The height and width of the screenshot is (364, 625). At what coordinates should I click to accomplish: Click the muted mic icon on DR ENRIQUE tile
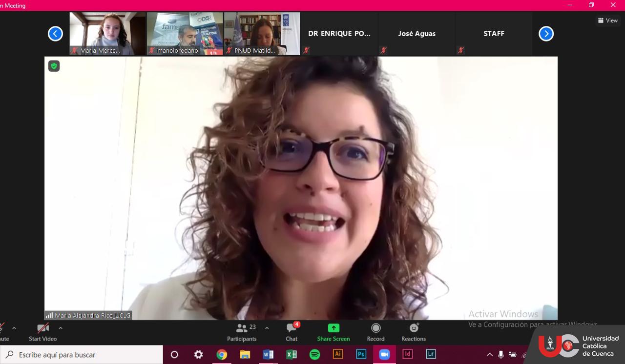[306, 50]
